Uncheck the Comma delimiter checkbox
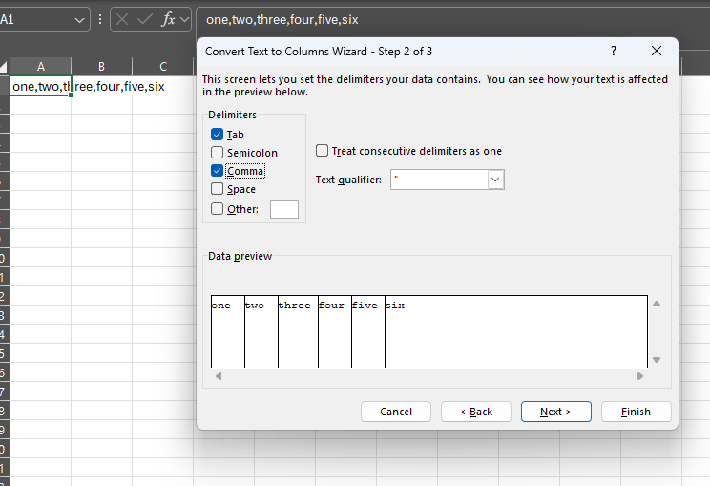The image size is (710, 486). [217, 170]
